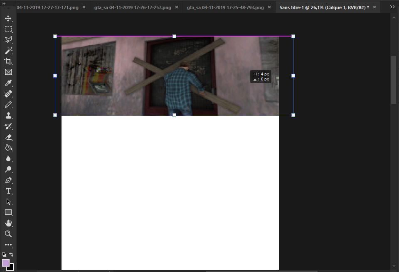
Task: Close the gta_sa 17-27-17-171.png tab
Action: pos(84,7)
